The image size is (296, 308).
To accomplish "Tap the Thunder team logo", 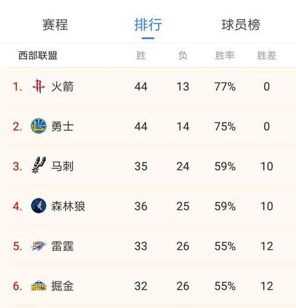I will (38, 246).
